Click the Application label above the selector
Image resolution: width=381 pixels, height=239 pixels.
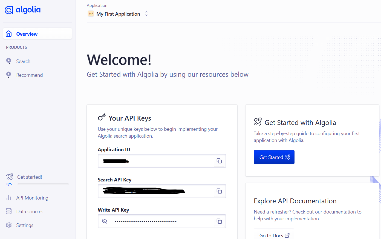point(97,5)
